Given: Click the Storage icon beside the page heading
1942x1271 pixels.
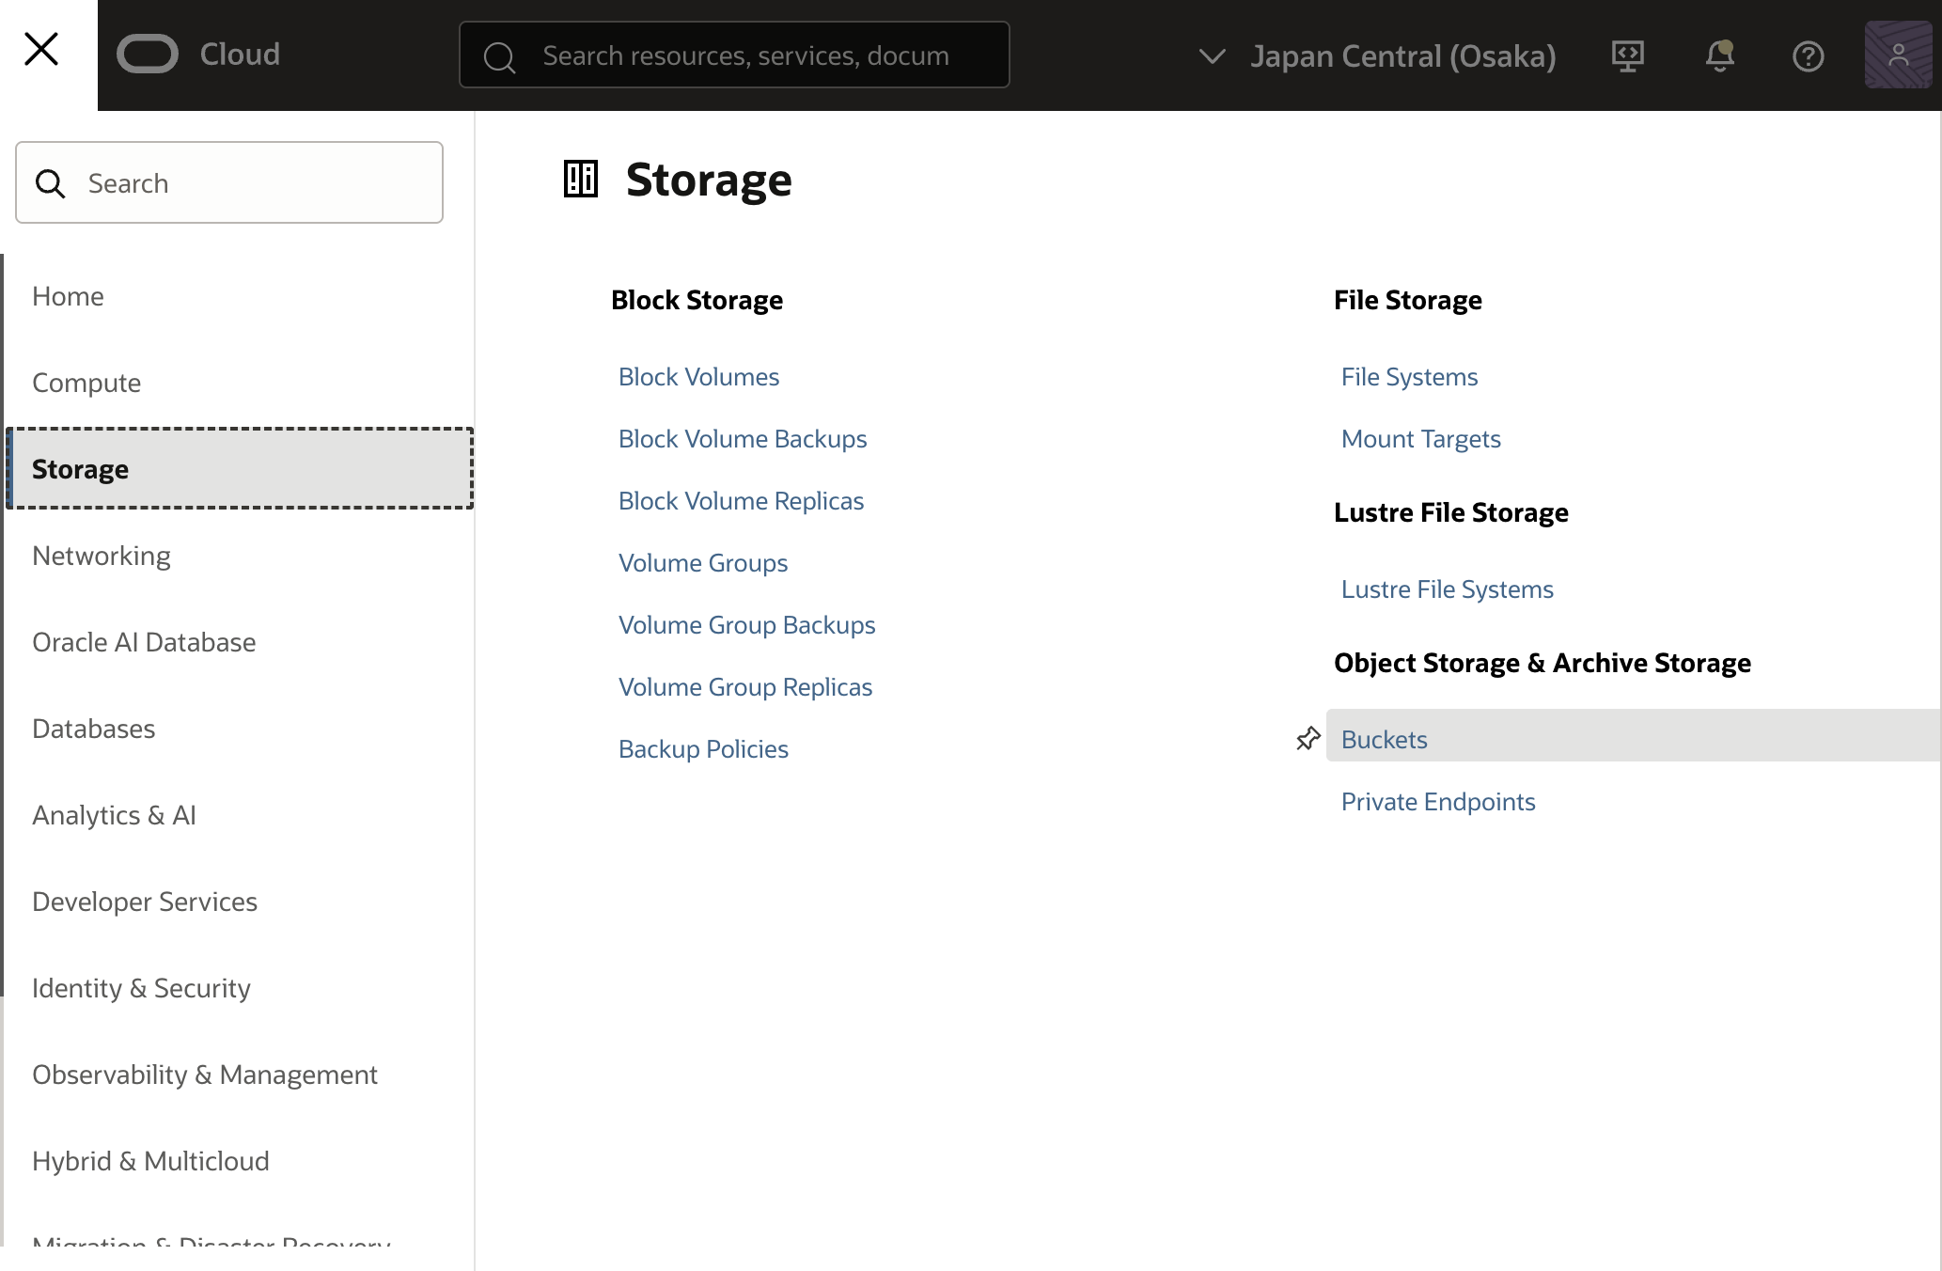Looking at the screenshot, I should [580, 179].
